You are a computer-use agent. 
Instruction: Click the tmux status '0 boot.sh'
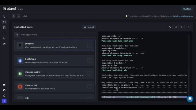click(109, 97)
